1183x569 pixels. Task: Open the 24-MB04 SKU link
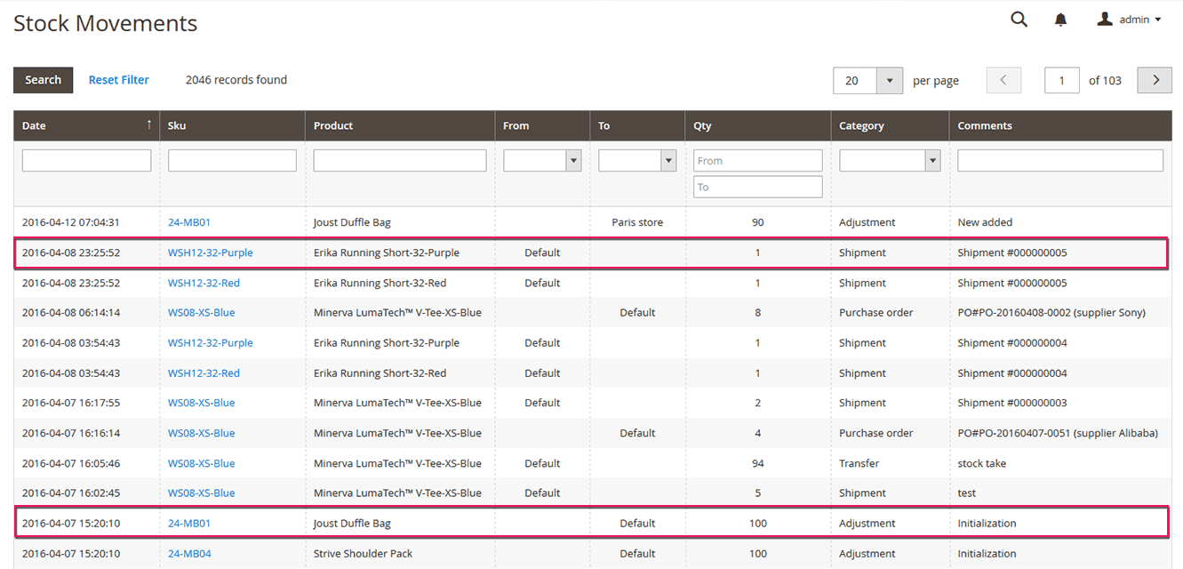pos(189,554)
